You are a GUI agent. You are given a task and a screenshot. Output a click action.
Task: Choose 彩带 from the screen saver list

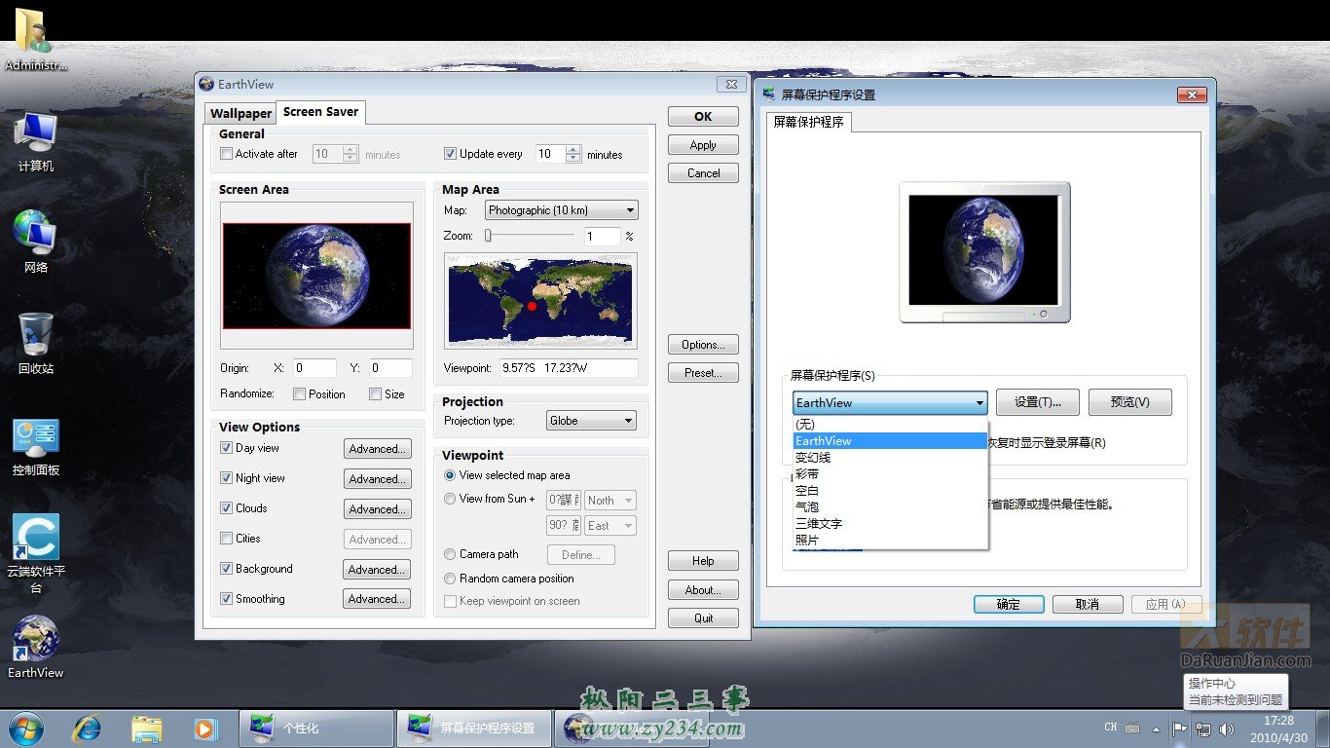click(890, 474)
